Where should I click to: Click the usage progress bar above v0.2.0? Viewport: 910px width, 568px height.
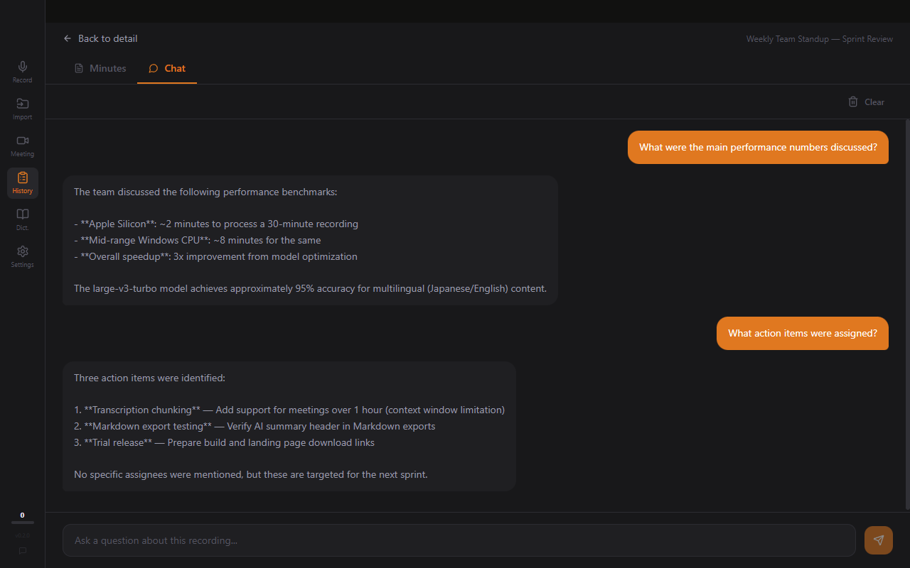[22, 524]
